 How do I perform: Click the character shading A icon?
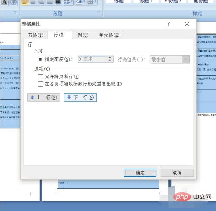4,3
